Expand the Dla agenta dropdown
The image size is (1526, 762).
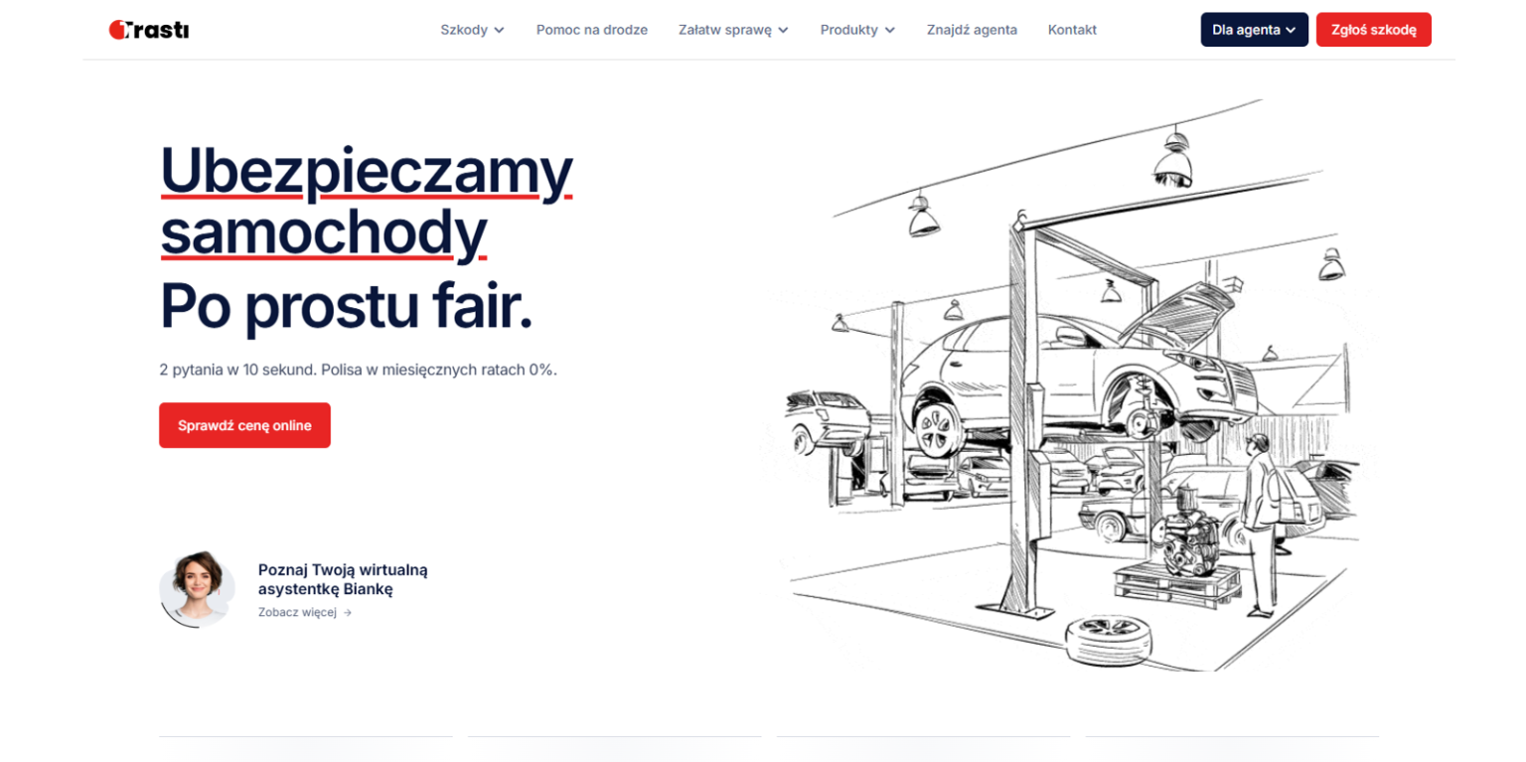tap(1254, 29)
